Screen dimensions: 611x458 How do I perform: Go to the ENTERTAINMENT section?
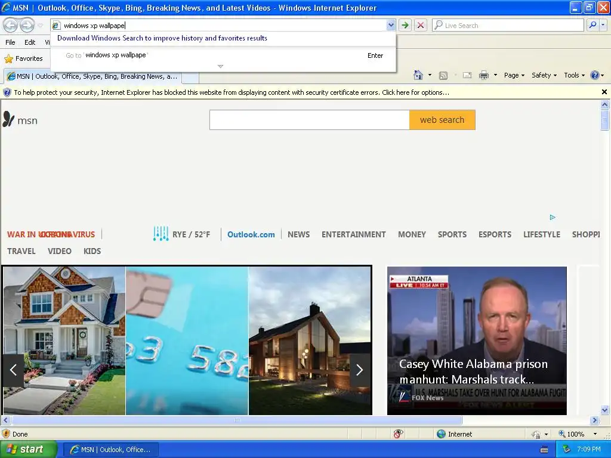click(353, 234)
